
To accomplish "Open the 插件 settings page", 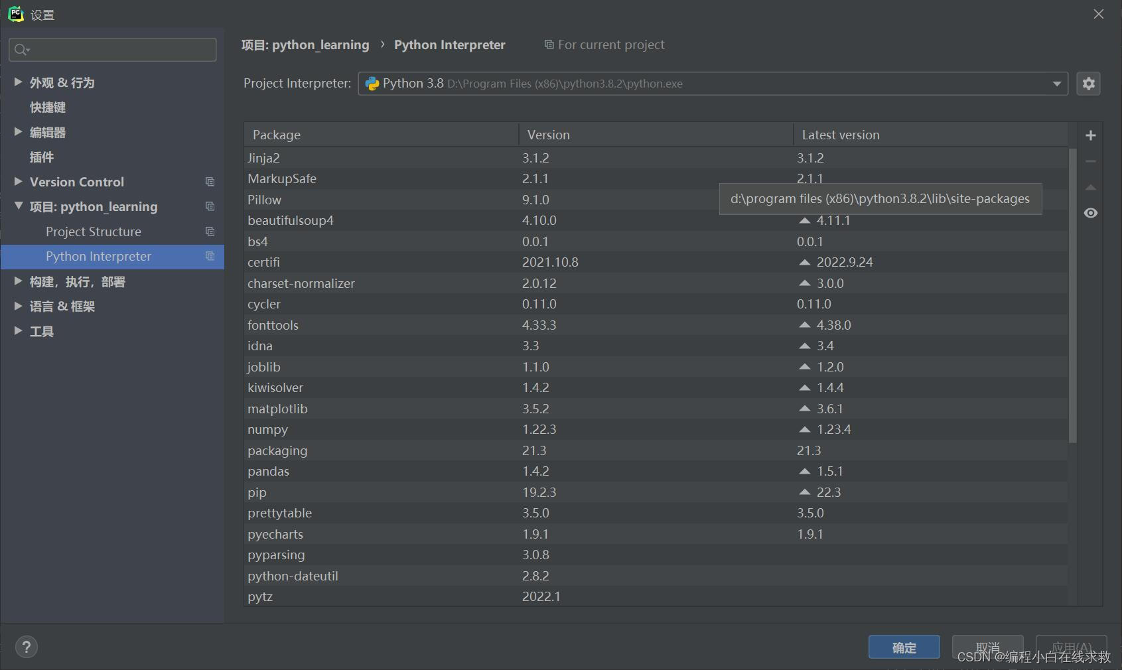I will click(x=42, y=157).
